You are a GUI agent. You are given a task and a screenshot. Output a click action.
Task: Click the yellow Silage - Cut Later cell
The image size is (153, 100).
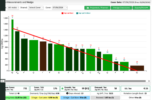(45, 98)
